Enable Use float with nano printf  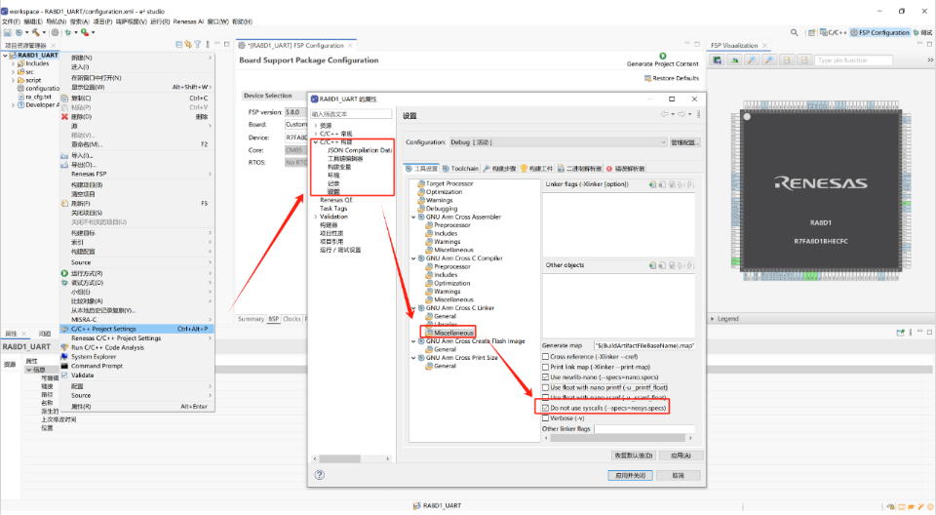click(x=545, y=387)
